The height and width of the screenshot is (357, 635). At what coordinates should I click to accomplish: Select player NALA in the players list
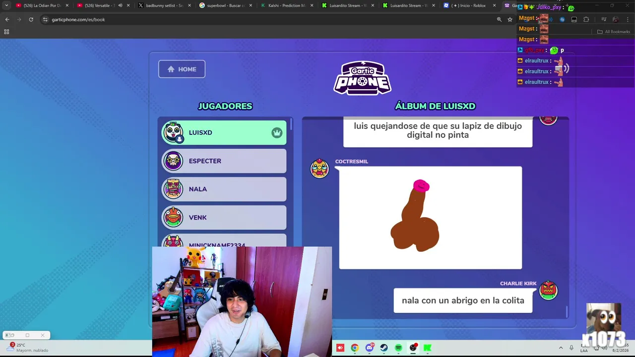[x=224, y=189]
